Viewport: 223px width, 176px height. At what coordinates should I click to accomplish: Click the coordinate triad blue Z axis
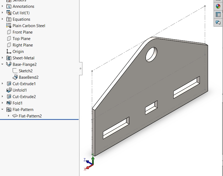[89, 162]
